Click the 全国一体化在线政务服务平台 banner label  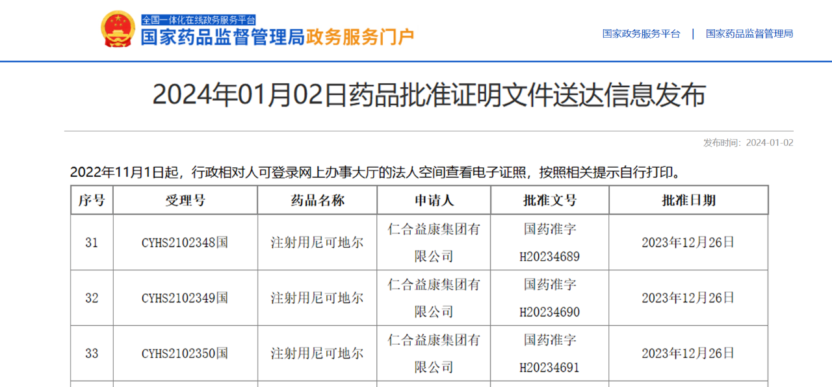(199, 20)
